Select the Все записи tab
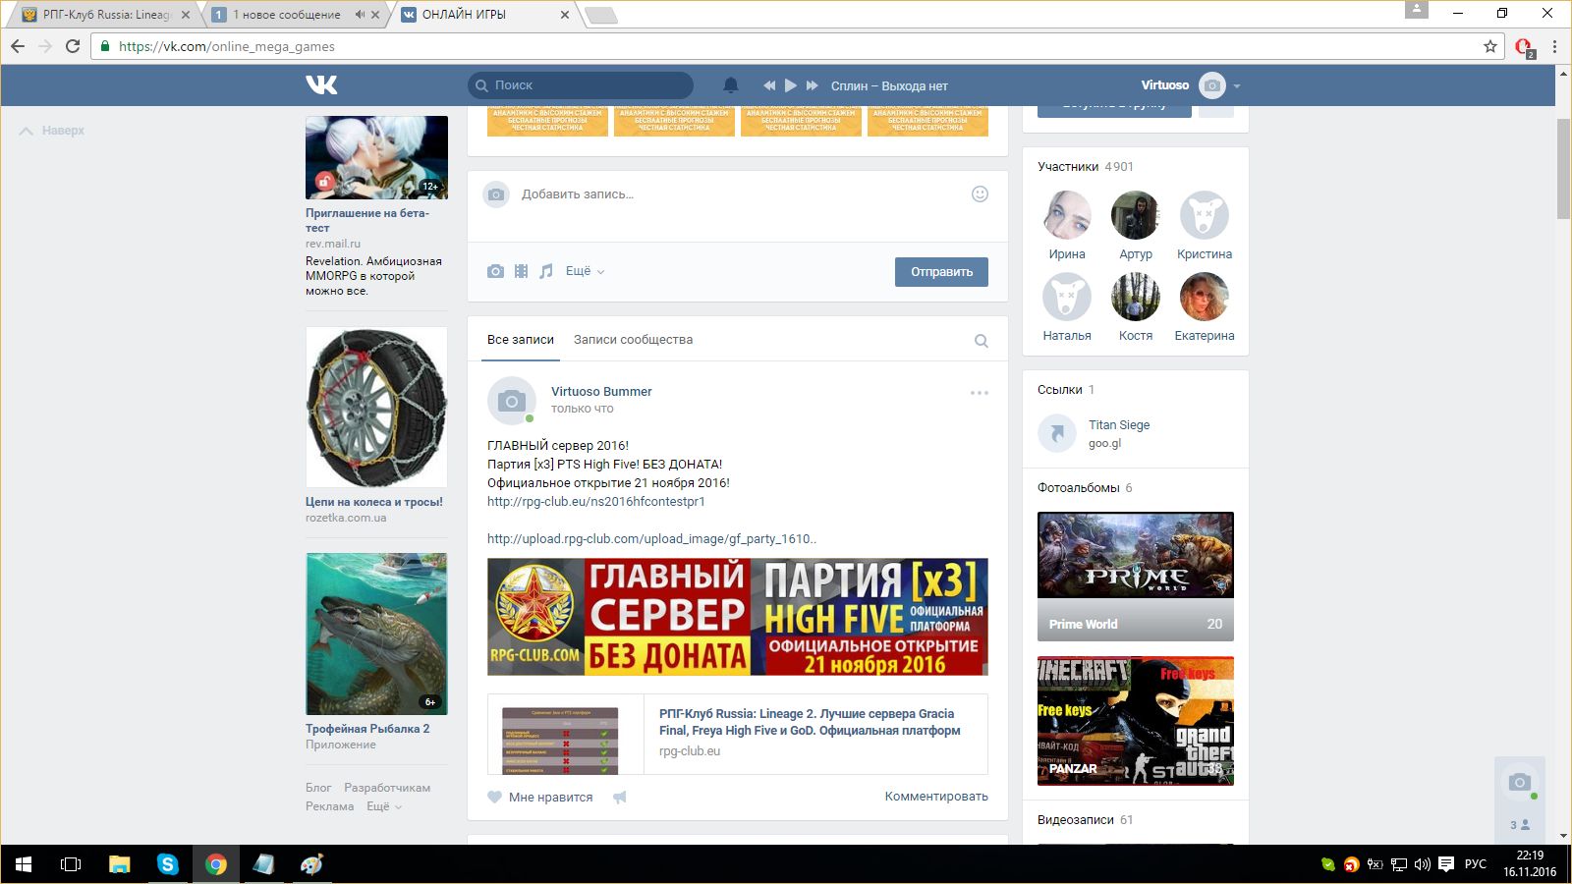Viewport: 1572px width, 884px height. pos(520,340)
